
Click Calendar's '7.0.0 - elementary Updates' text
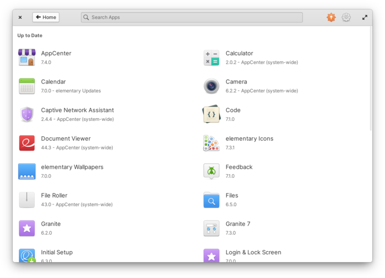71,91
